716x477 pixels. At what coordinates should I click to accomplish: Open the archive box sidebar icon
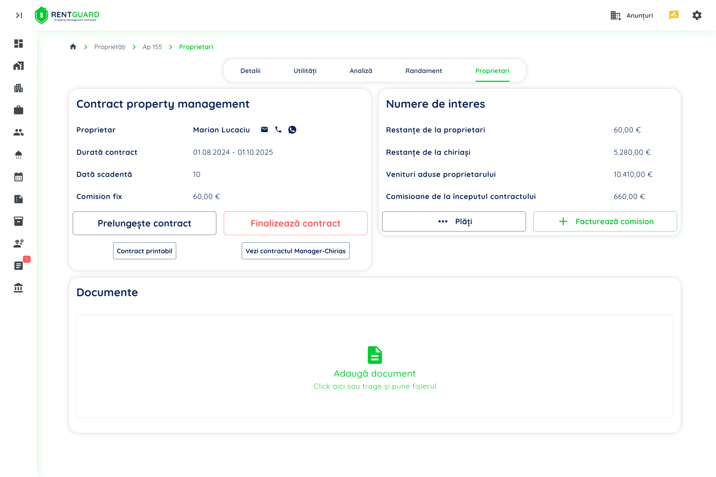point(19,221)
